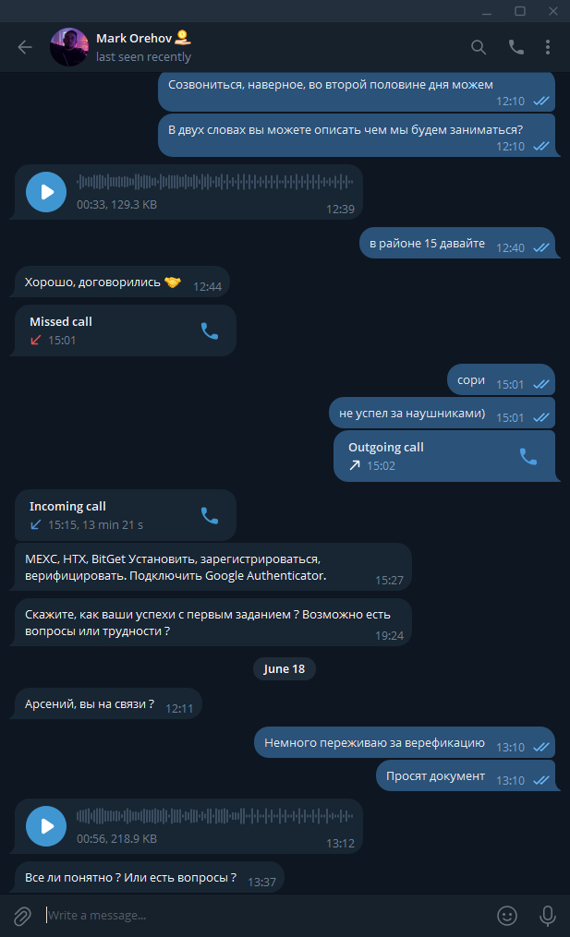
Task: Go back to the chat list
Action: 25,47
